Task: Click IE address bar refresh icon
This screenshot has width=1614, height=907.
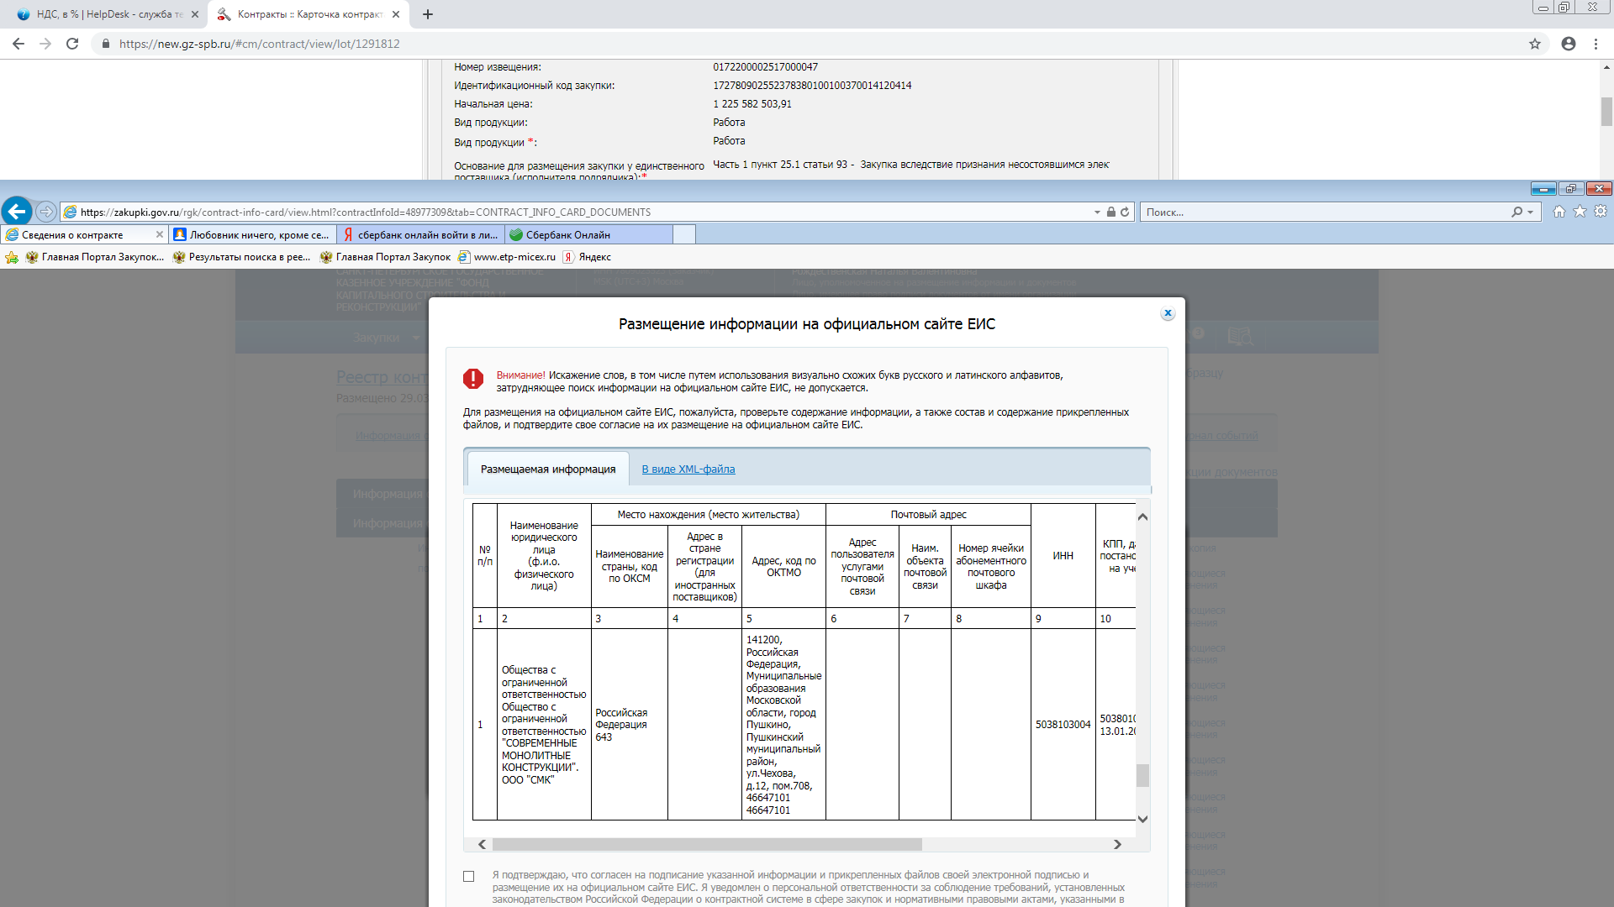Action: pyautogui.click(x=1125, y=212)
